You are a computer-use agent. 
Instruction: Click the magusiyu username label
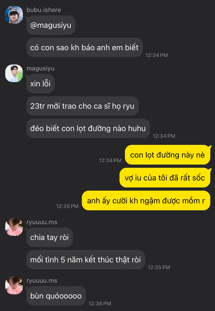[x=41, y=68]
